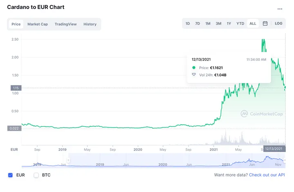The height and width of the screenshot is (192, 294).
Task: Show ALL time price history
Action: tap(253, 24)
